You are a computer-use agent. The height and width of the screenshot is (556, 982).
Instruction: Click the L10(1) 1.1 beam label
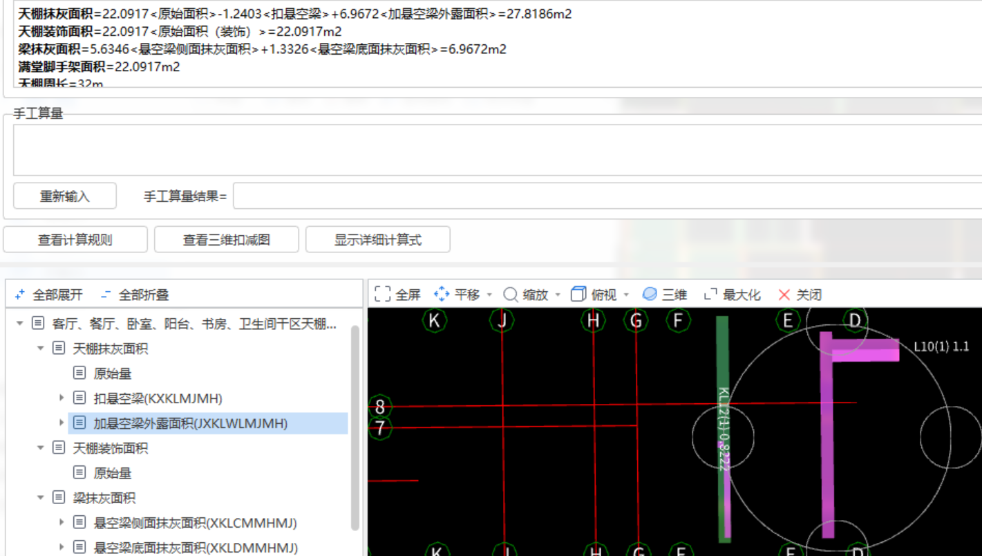941,346
